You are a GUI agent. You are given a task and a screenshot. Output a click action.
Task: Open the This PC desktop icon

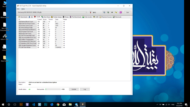coord(5,4)
